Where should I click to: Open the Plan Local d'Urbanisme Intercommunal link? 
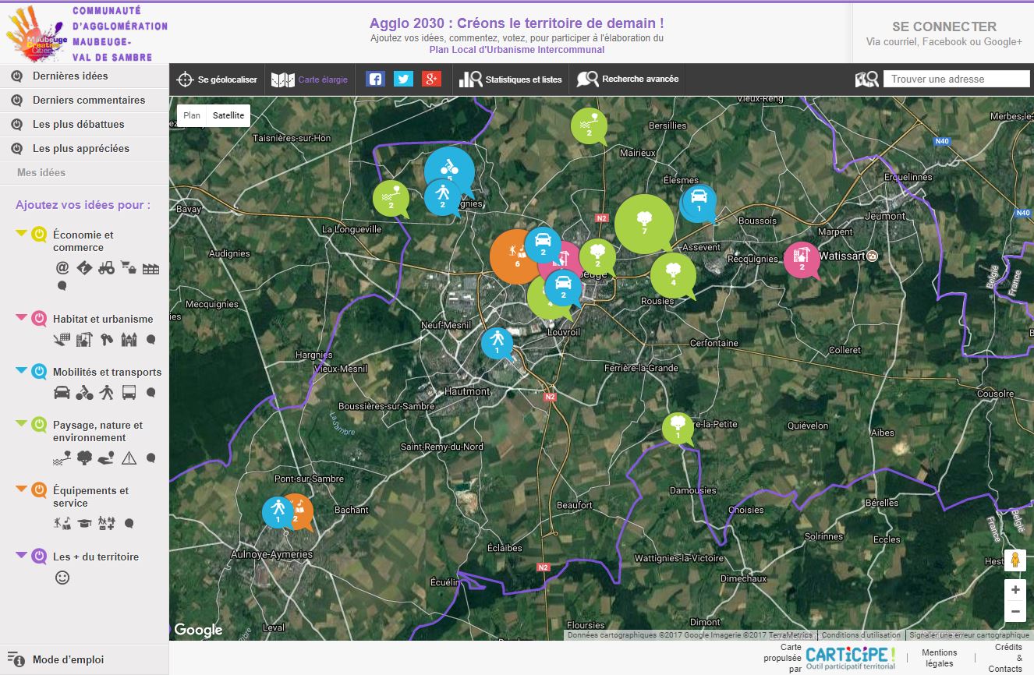coord(516,50)
